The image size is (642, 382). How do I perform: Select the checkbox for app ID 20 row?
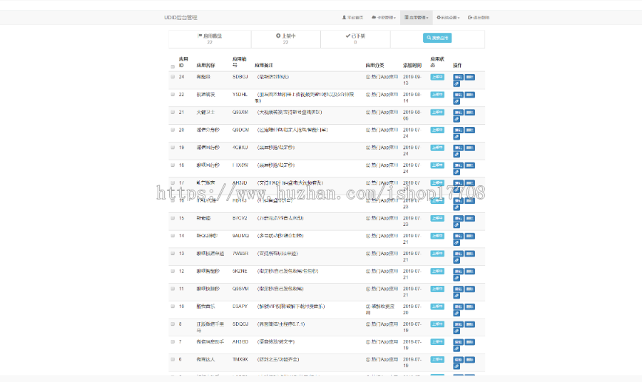pyautogui.click(x=173, y=130)
